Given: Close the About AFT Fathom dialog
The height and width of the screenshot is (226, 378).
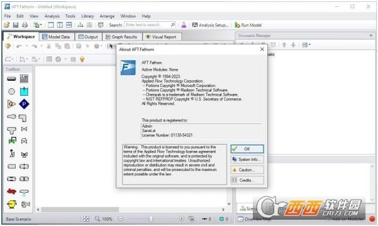Looking at the screenshot, I should coord(262,49).
